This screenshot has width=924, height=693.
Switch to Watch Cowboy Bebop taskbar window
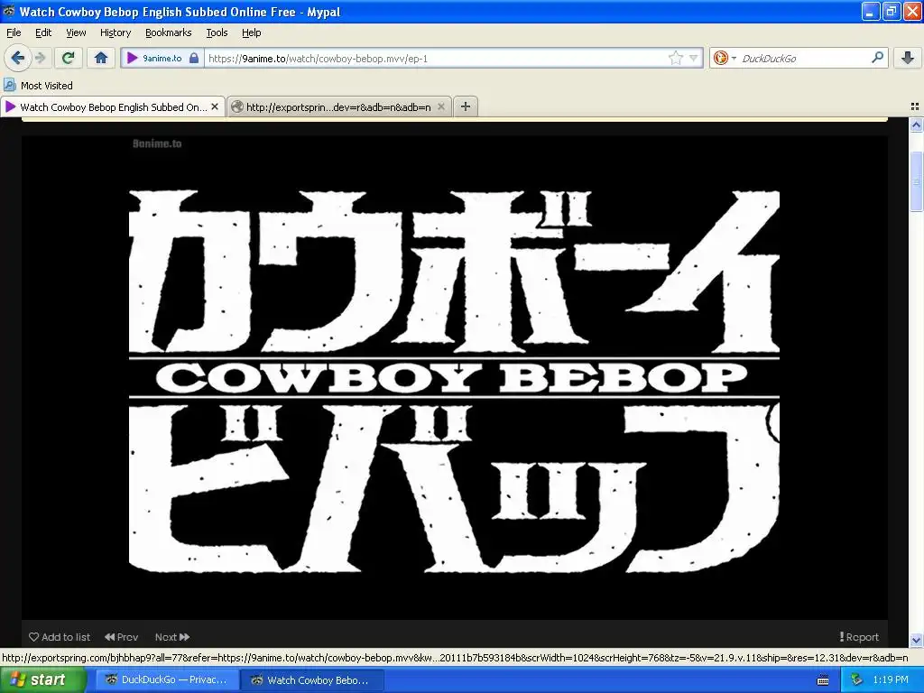312,680
